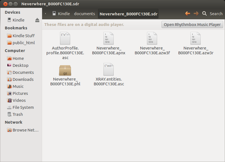Select Neverwhere_B000FC130E.azw3f file icon
Screen dimensions: 225x162
coord(152,38)
